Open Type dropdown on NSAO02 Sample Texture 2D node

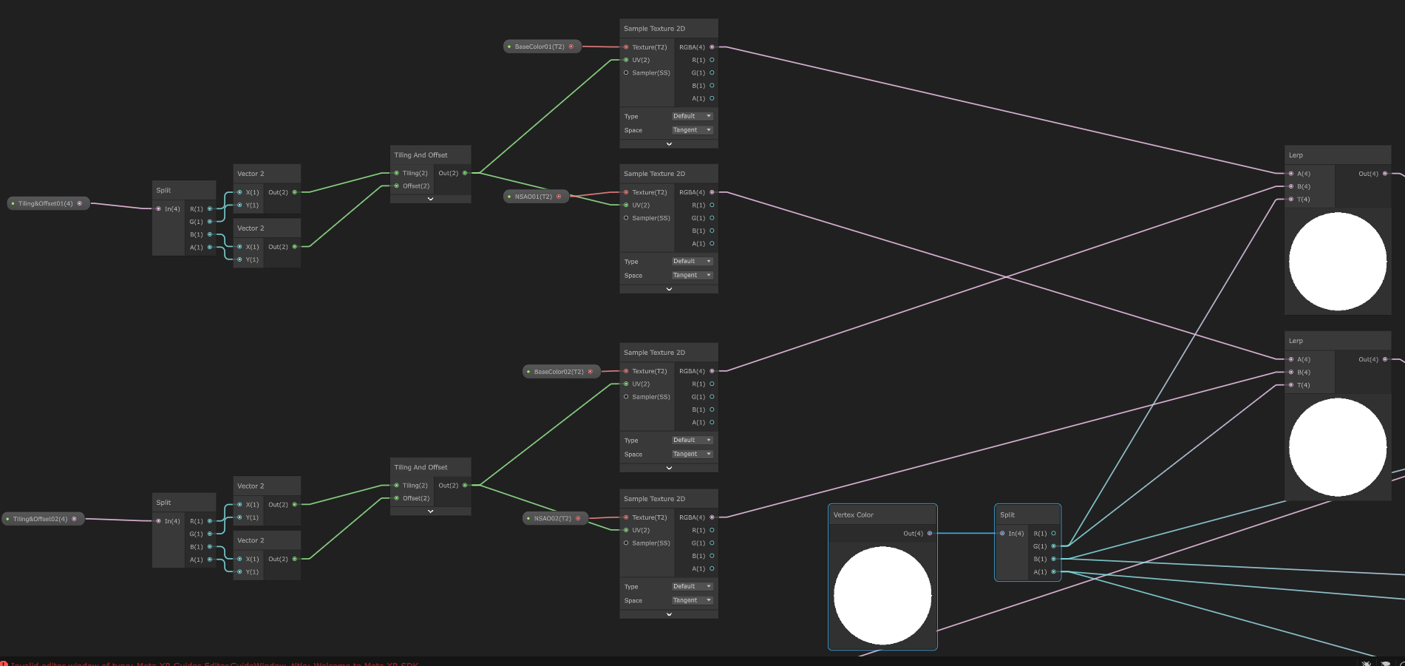[692, 586]
